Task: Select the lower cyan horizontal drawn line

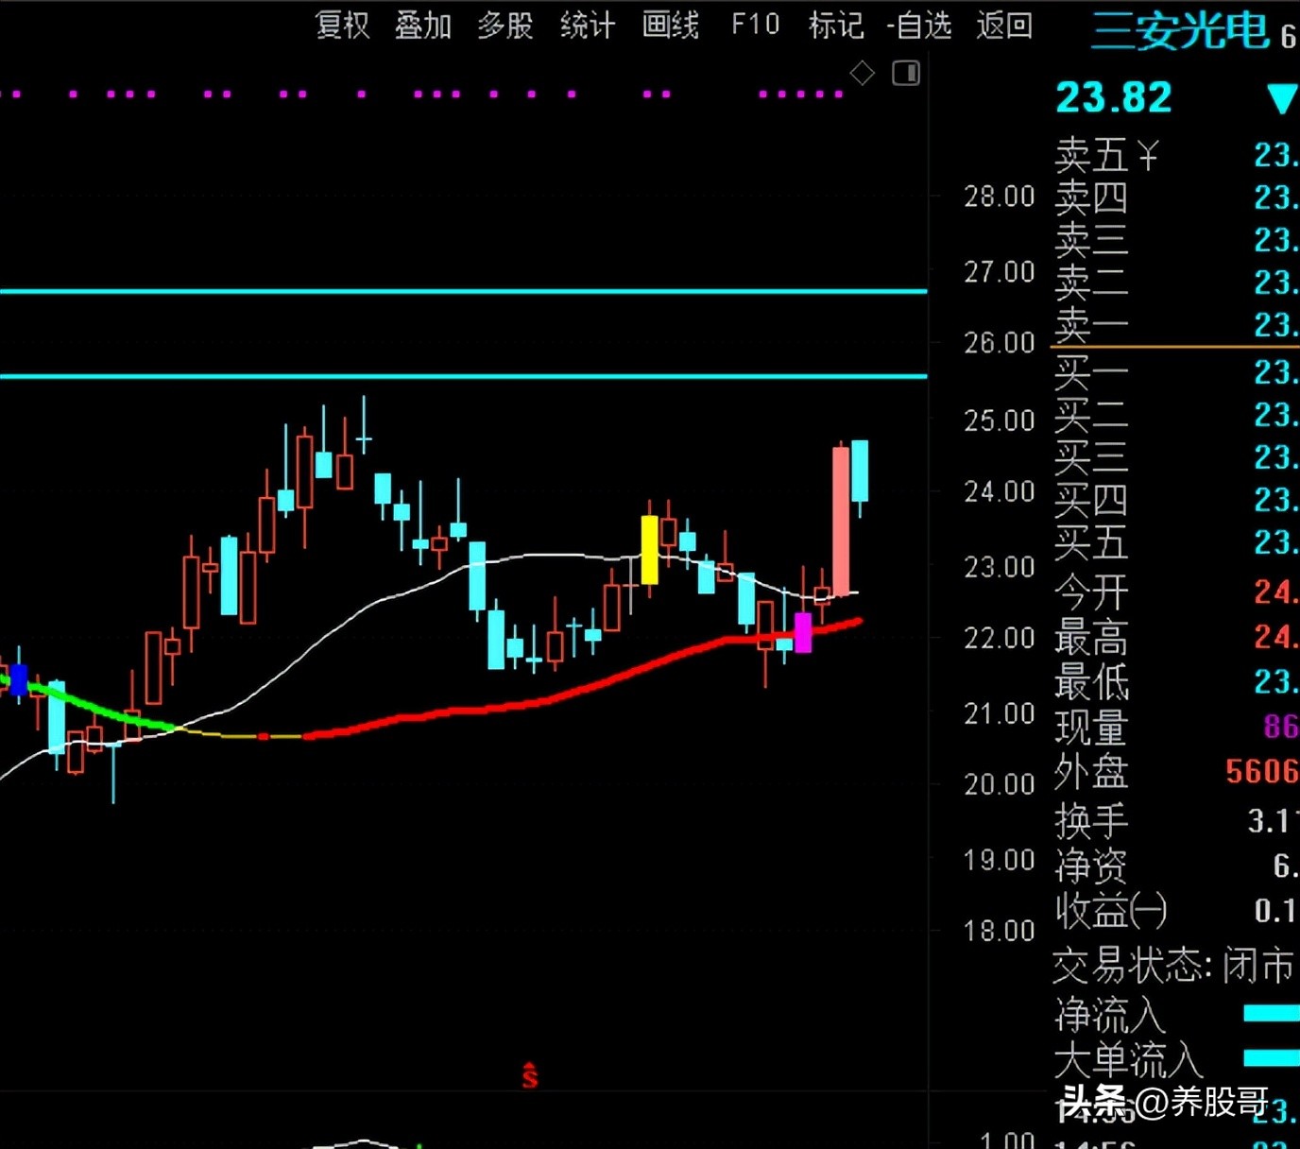Action: [463, 376]
